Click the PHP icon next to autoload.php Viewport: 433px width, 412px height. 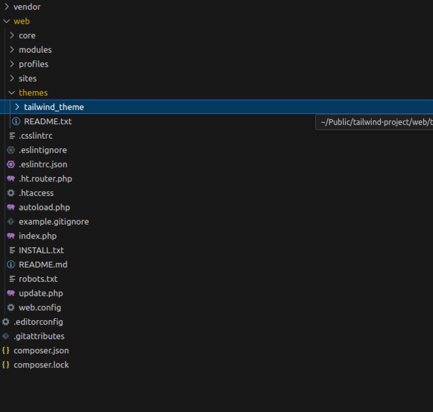pos(11,207)
